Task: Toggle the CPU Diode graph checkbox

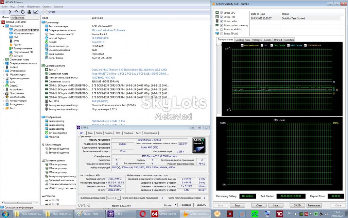Action: [272, 45]
